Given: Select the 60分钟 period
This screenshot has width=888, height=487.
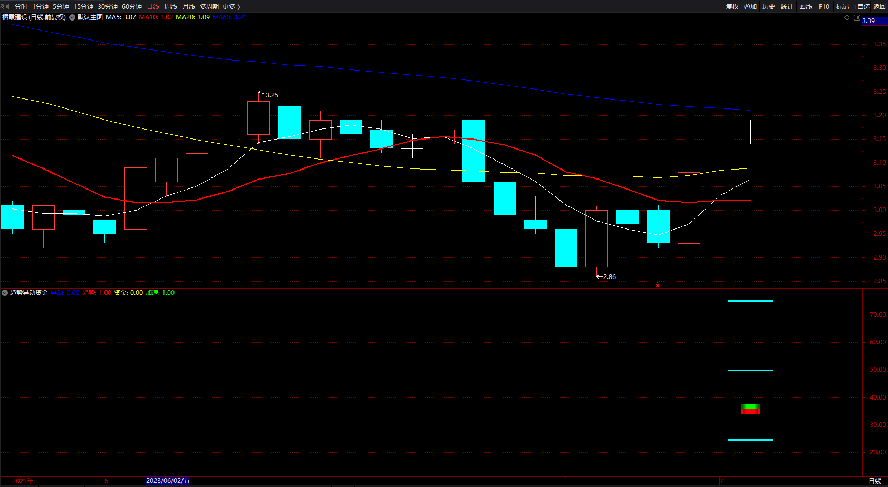Looking at the screenshot, I should pos(132,7).
